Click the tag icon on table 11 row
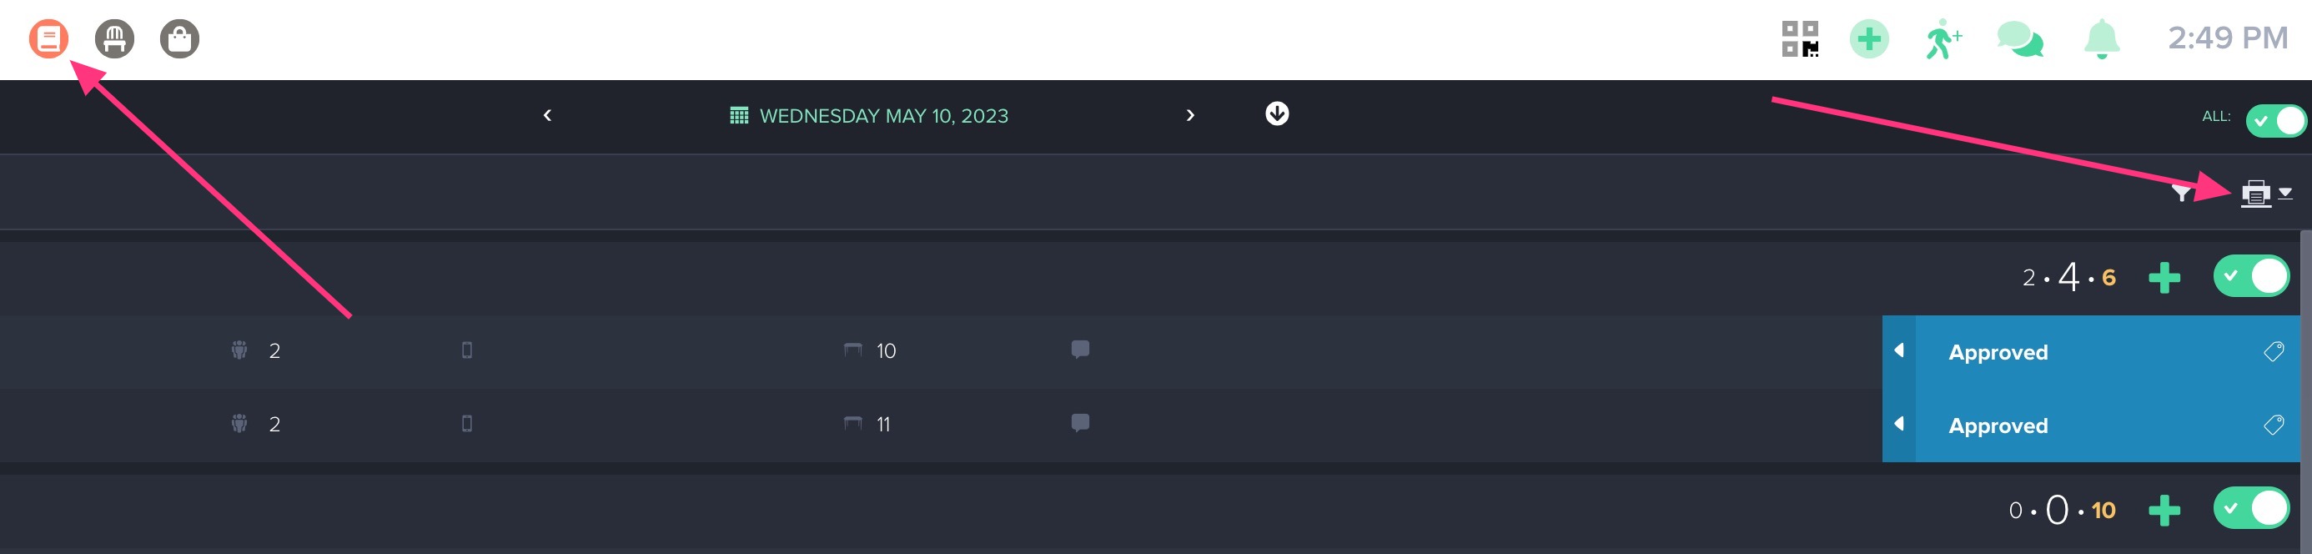The image size is (2312, 554). (x=2274, y=424)
